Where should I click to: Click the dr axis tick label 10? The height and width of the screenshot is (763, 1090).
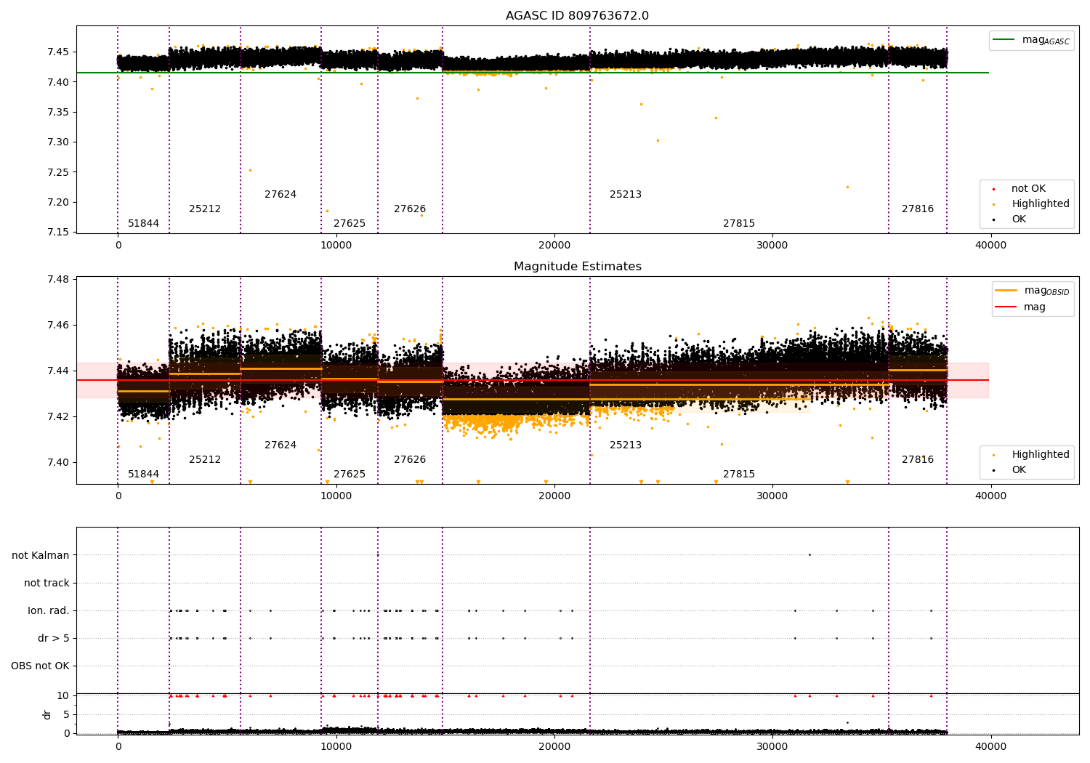pos(63,696)
